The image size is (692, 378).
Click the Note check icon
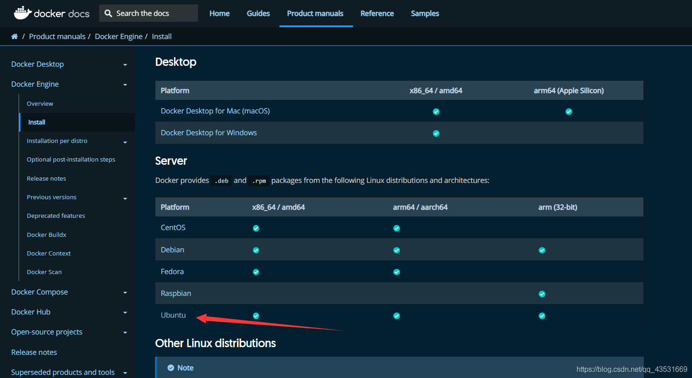click(171, 368)
